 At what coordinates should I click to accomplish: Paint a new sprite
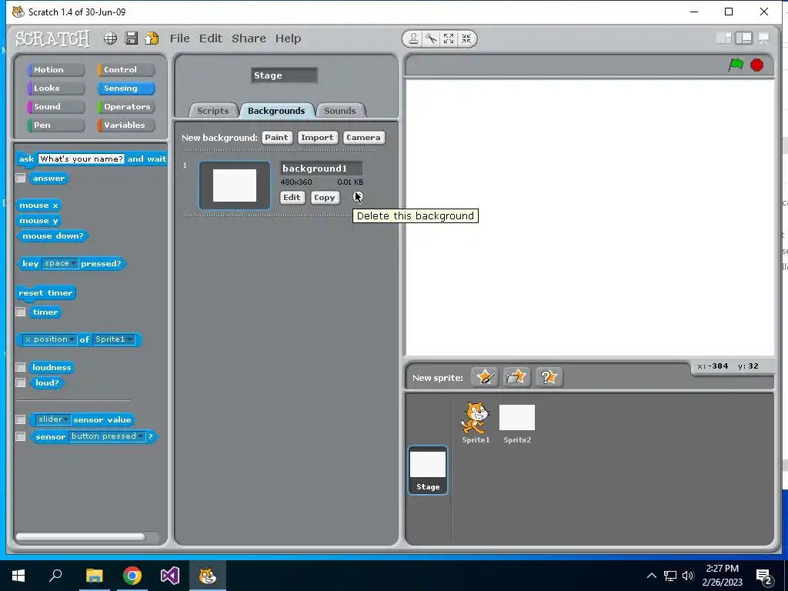tap(485, 377)
